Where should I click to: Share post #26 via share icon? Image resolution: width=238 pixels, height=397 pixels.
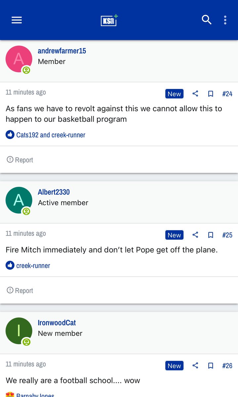pos(195,366)
